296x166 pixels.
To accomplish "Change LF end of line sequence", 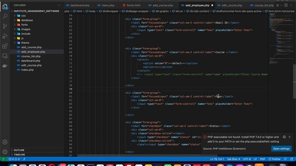I will click(255, 159).
